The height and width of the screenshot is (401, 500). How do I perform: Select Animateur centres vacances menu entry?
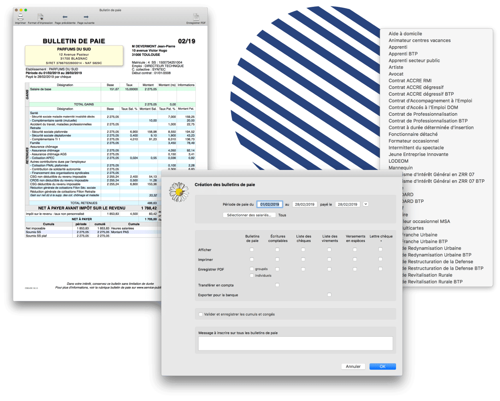419,41
